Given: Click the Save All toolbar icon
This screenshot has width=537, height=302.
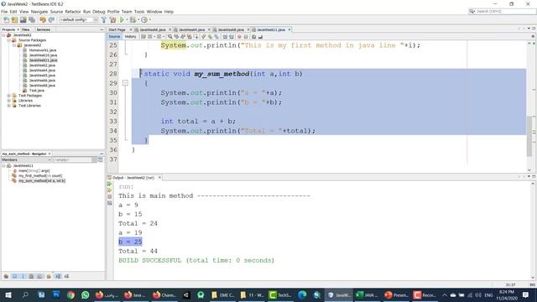Looking at the screenshot, I should coord(32,20).
